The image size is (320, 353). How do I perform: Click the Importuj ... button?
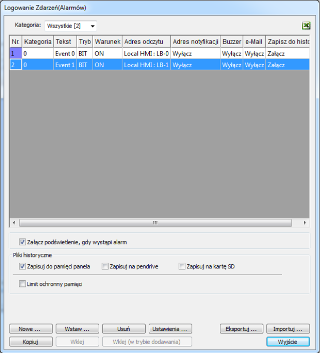pyautogui.click(x=288, y=328)
